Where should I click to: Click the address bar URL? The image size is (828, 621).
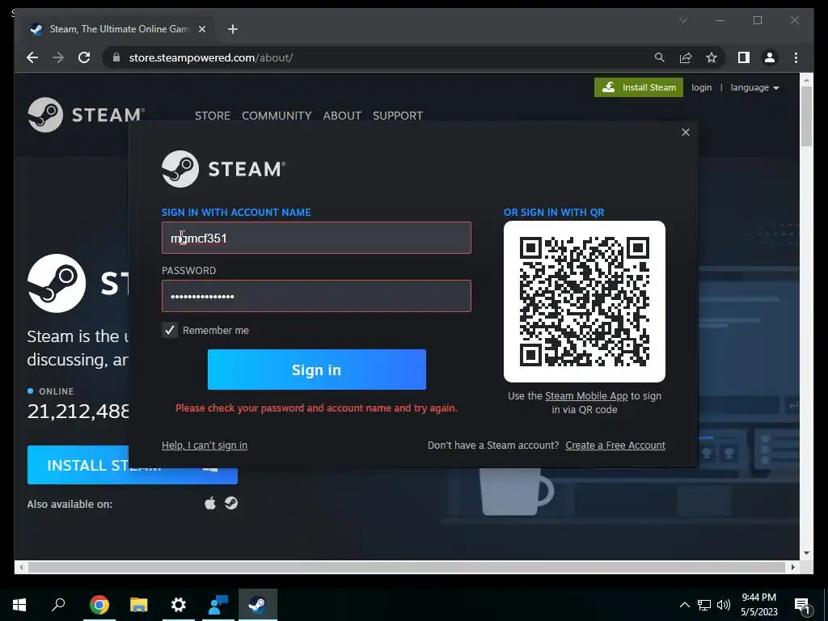click(x=211, y=57)
